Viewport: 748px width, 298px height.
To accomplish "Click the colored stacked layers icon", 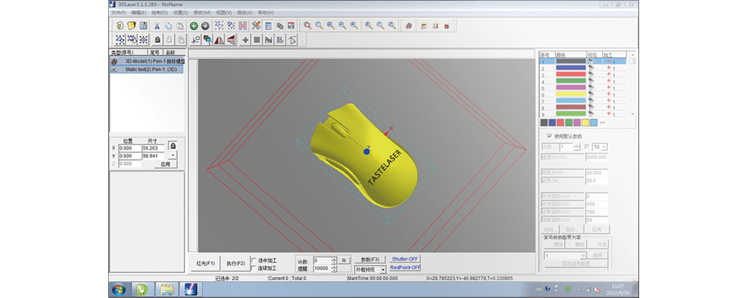I will pyautogui.click(x=208, y=40).
